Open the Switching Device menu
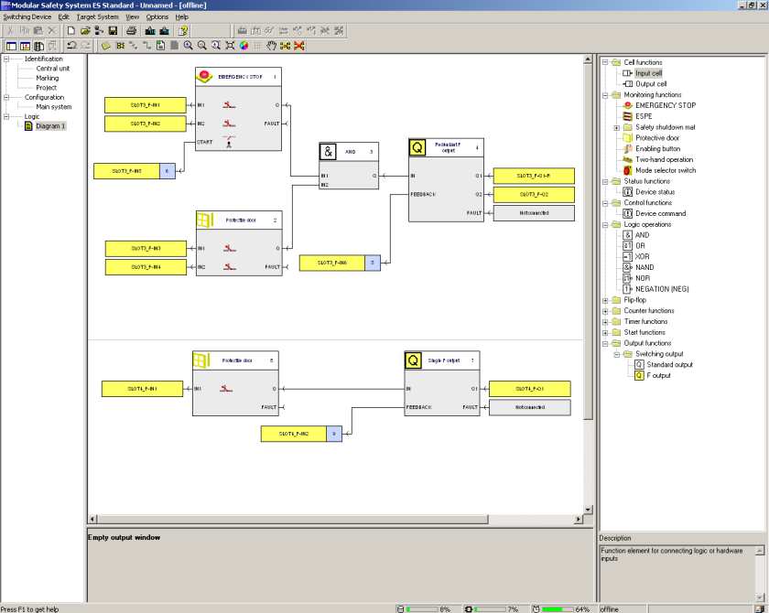769x613 pixels. (27, 16)
